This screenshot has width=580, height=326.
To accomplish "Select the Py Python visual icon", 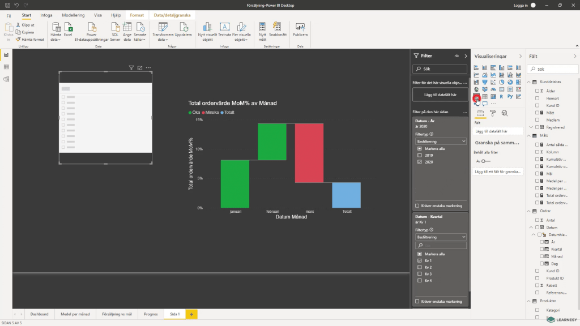I will coord(510,97).
